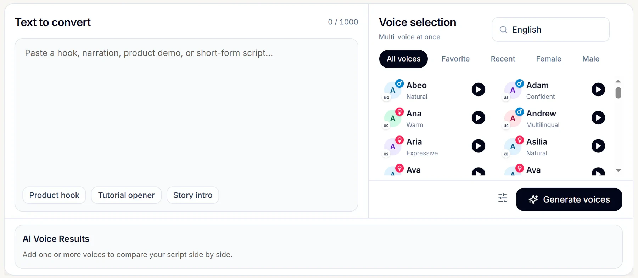Screen dimensions: 638x278
Task: Preview the Aria Expressive voice
Action: click(x=478, y=146)
